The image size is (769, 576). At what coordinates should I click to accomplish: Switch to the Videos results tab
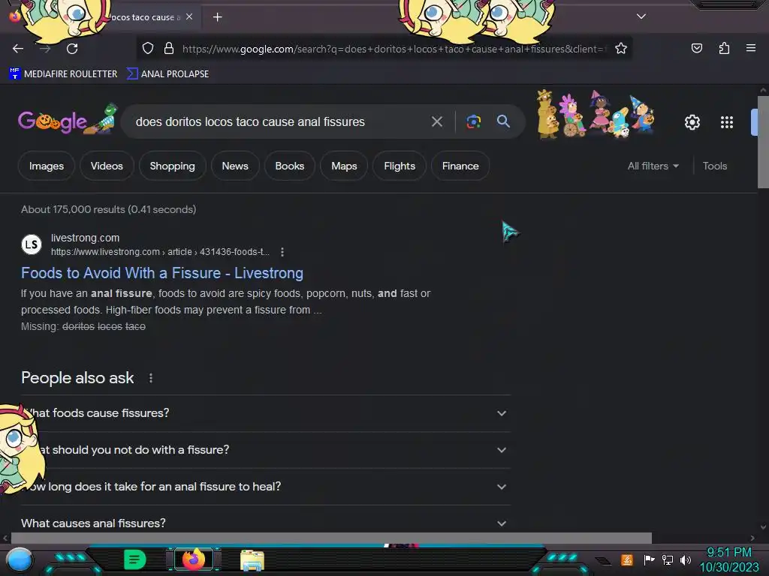107,166
